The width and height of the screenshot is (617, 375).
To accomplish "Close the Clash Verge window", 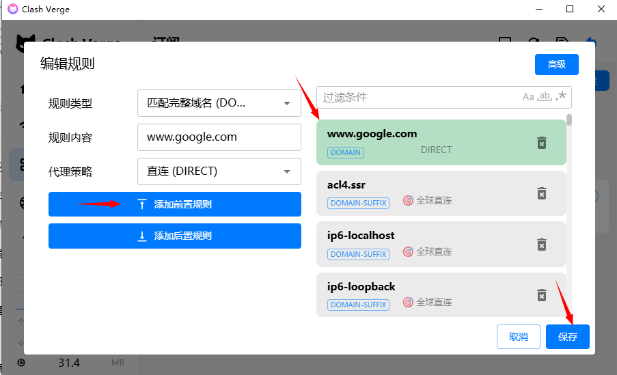I will point(601,9).
